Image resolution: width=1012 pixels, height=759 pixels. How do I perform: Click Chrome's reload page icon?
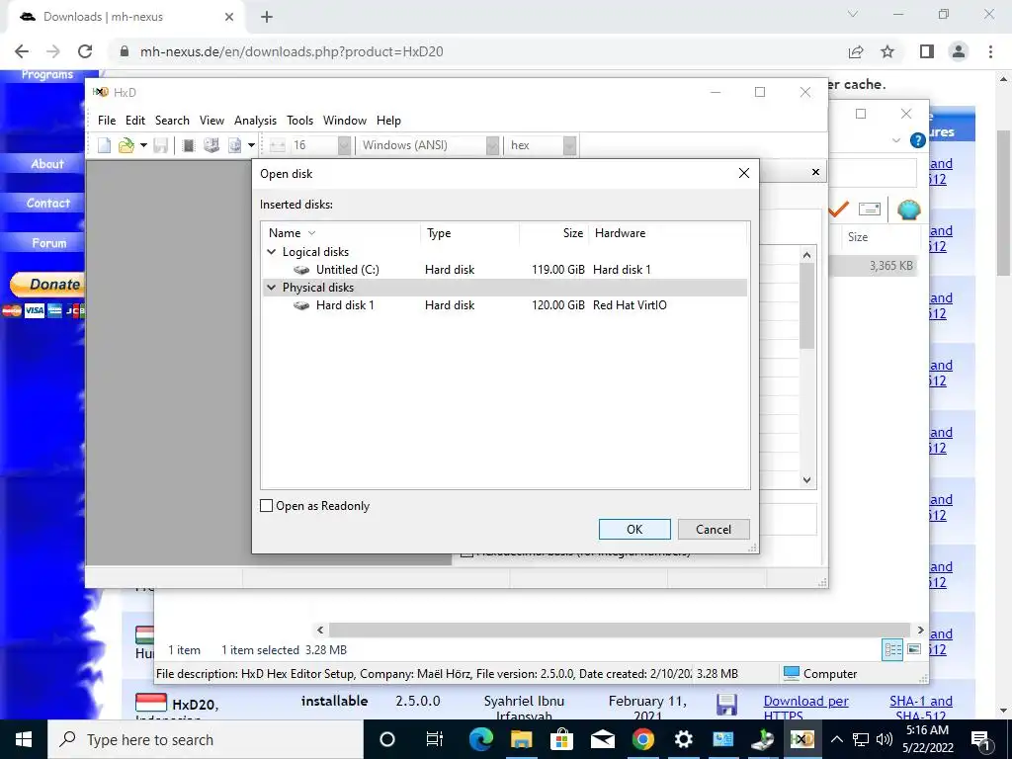[85, 51]
